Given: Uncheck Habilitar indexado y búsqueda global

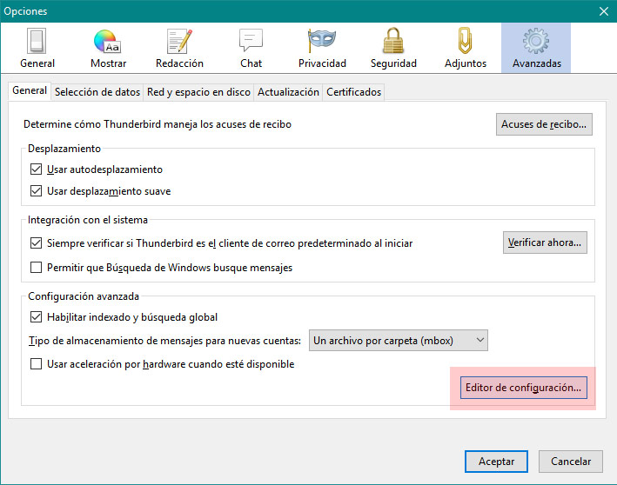Looking at the screenshot, I should pyautogui.click(x=37, y=317).
